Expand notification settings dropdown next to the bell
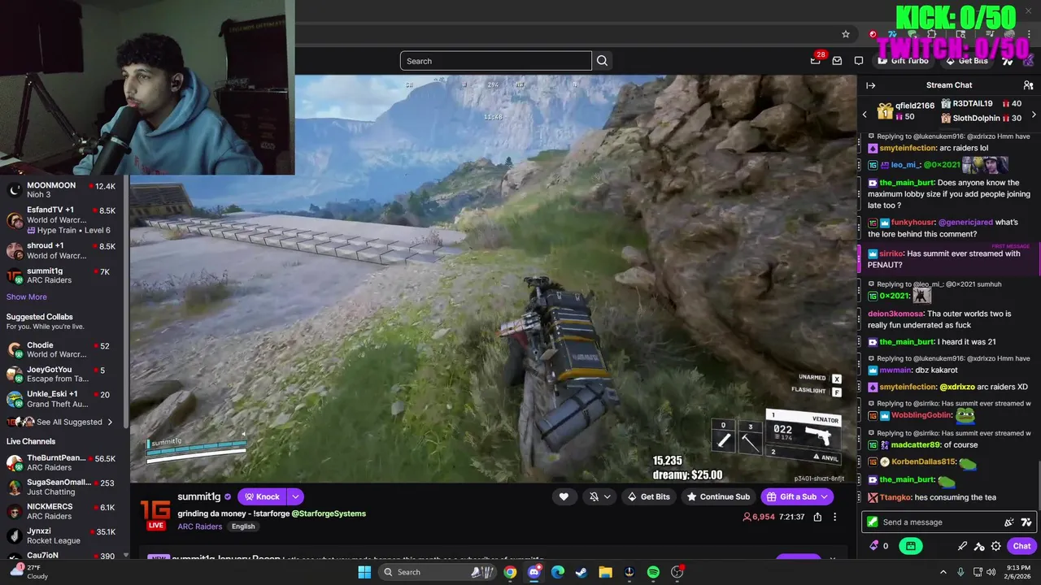 coord(608,496)
